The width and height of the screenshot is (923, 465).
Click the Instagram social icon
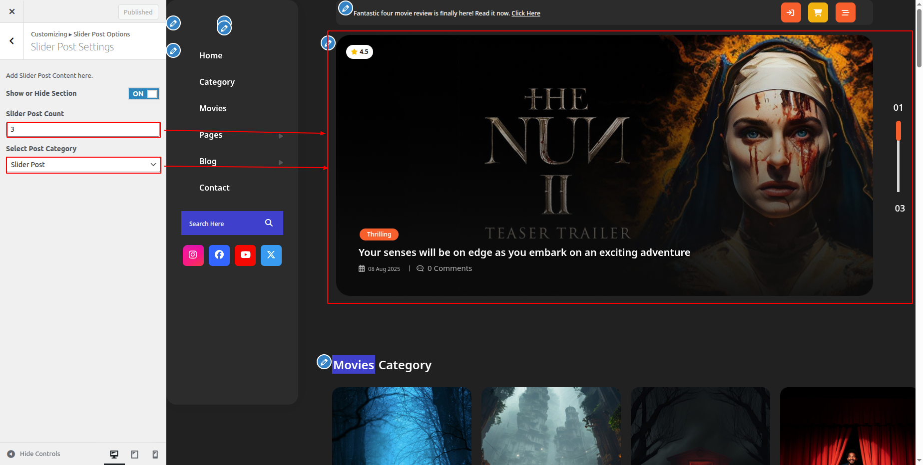[x=193, y=255]
